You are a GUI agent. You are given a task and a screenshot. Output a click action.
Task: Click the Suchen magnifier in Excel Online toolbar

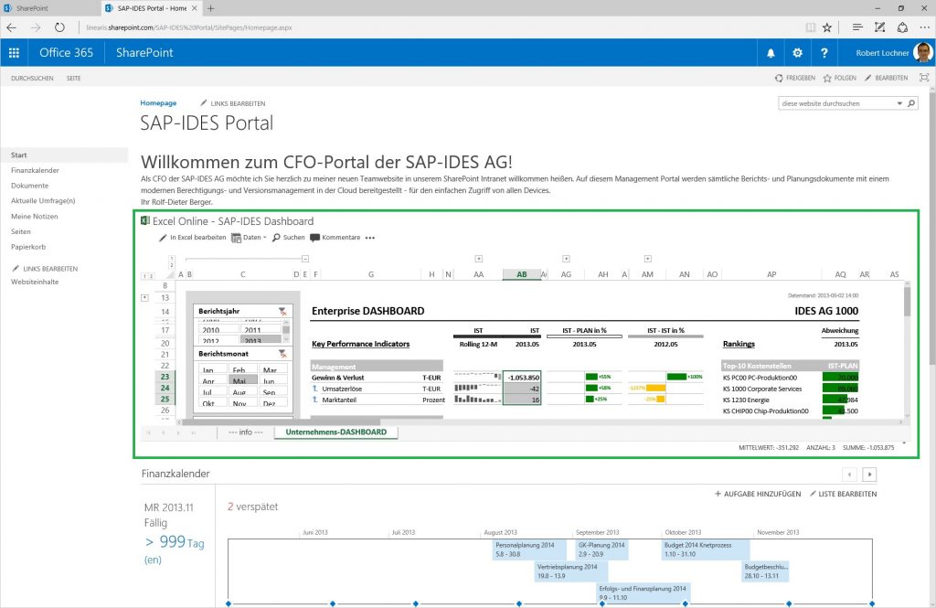click(275, 238)
